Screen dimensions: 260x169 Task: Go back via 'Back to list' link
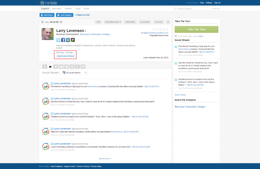[x=82, y=15]
